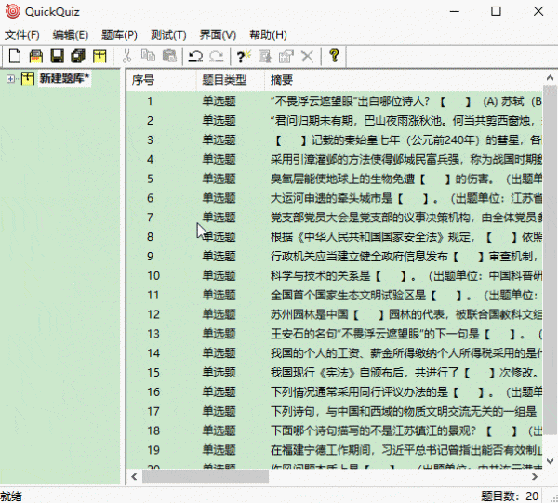The height and width of the screenshot is (503, 558).
Task: Click the Open file toolbar icon
Action: [35, 57]
